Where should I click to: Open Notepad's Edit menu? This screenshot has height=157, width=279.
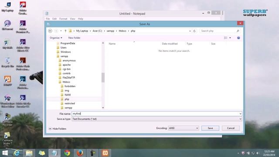54,19
